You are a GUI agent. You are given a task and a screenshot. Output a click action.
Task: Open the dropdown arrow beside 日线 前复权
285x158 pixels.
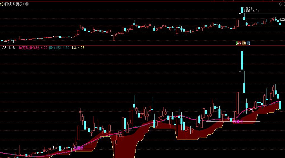point(26,4)
